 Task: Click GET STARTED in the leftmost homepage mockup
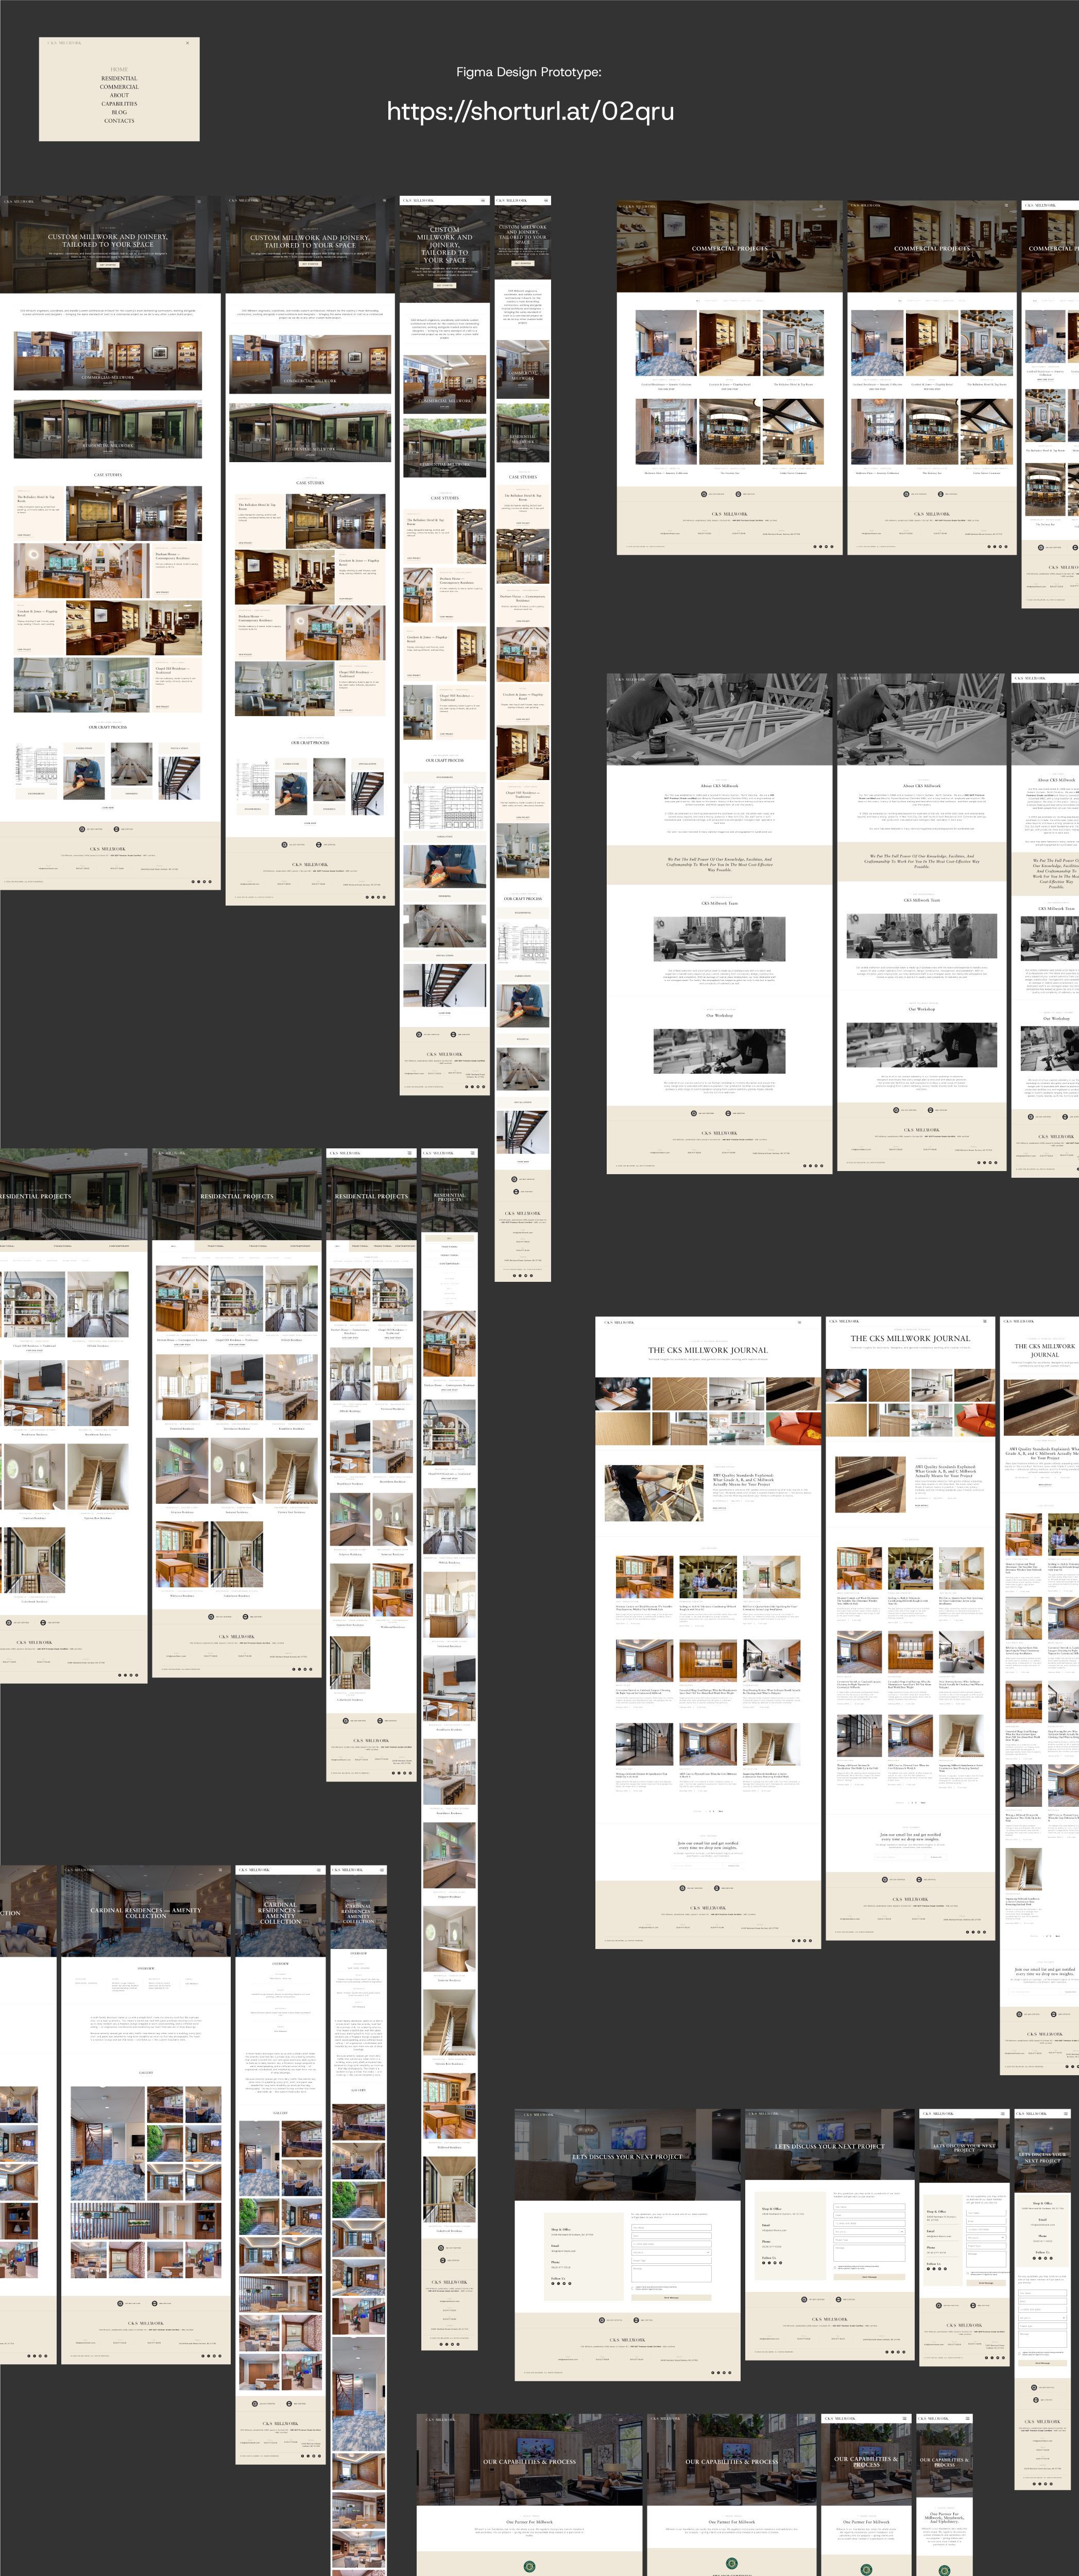pos(108,264)
